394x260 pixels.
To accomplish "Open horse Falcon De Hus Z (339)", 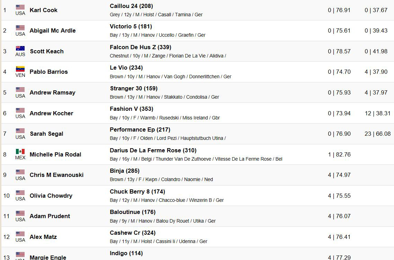I will coord(141,47).
